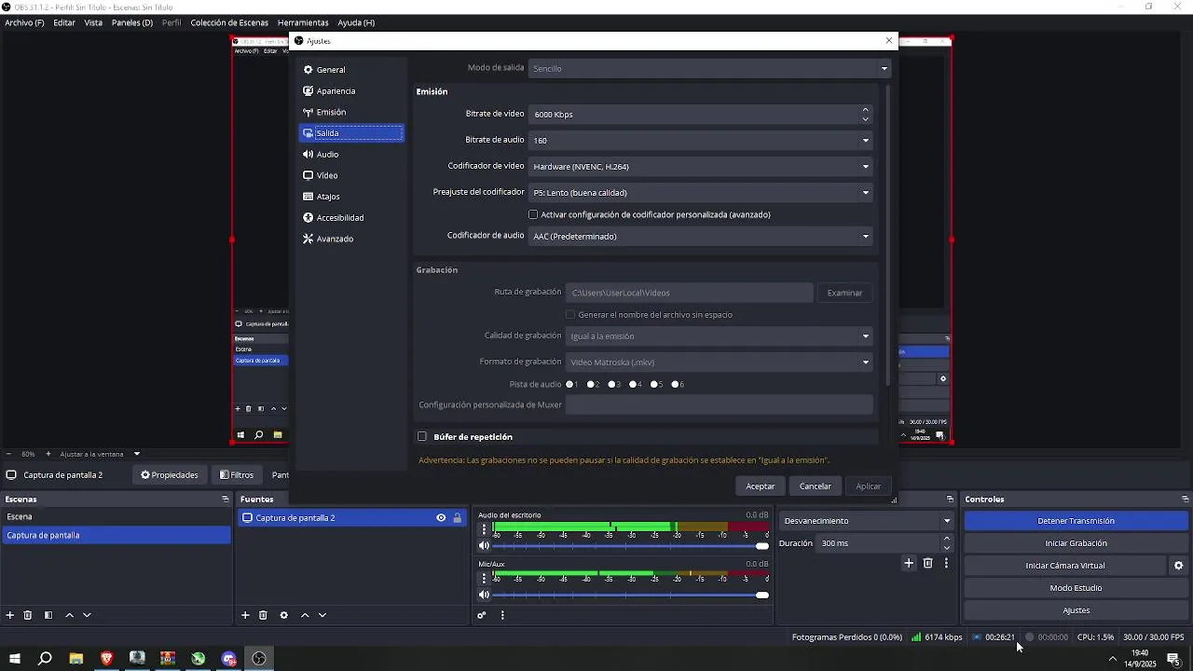Open Herramientas menu
This screenshot has width=1193, height=671.
click(303, 22)
